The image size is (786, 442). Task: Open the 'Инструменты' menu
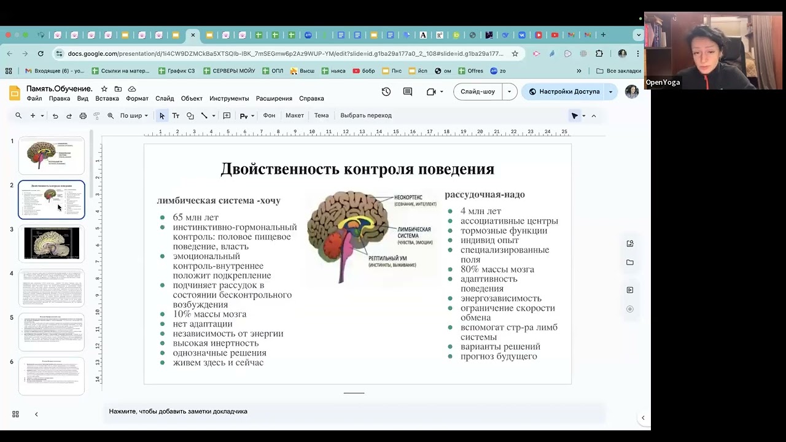click(229, 98)
